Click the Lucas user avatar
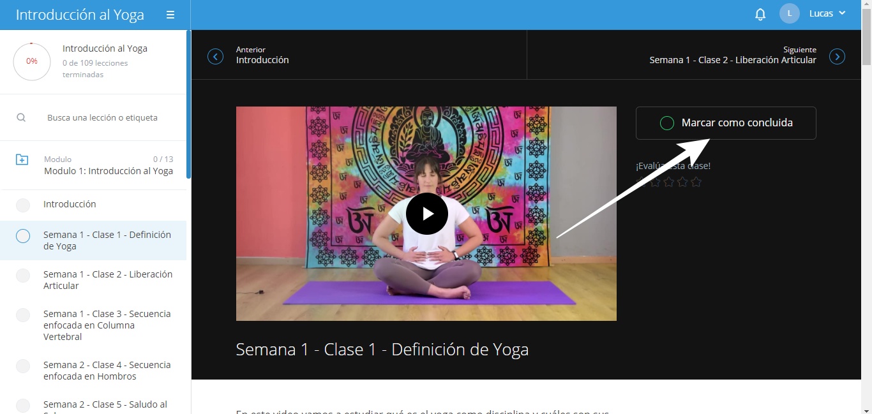 (790, 13)
